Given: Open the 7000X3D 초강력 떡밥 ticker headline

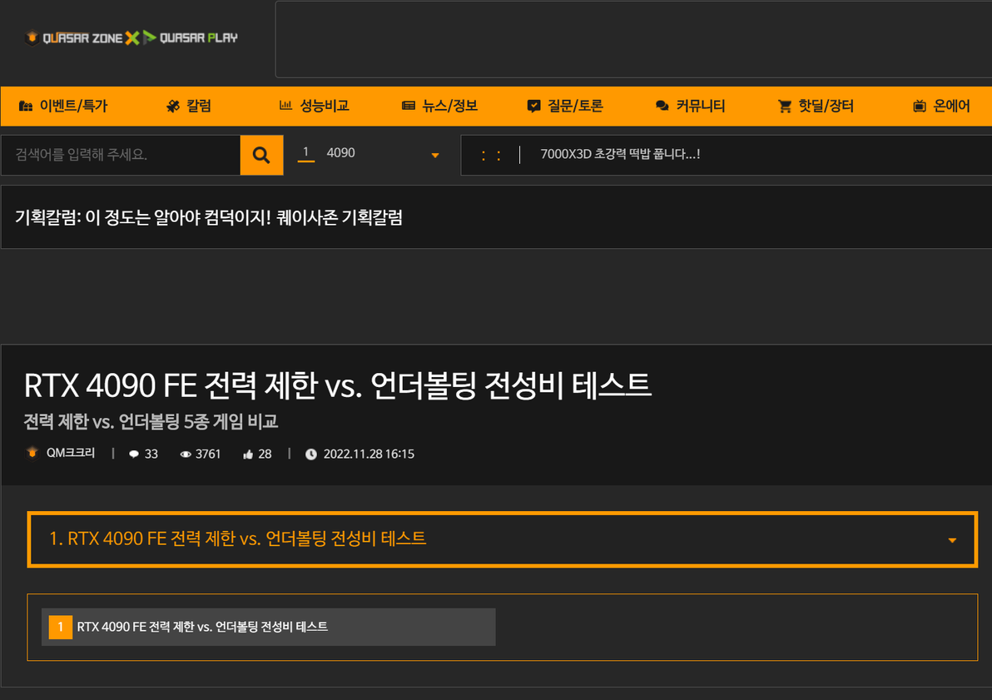Looking at the screenshot, I should pyautogui.click(x=620, y=154).
